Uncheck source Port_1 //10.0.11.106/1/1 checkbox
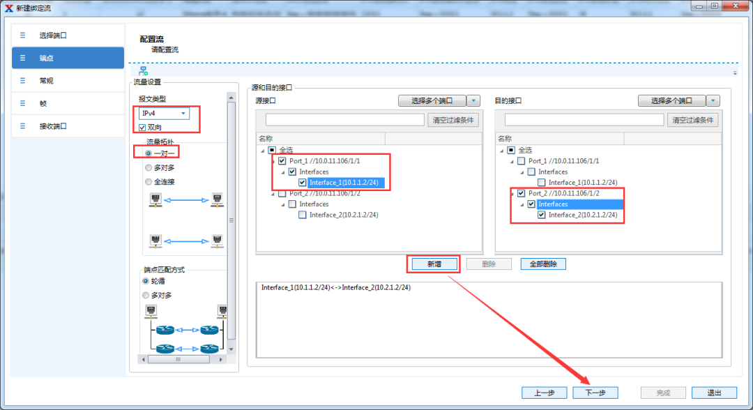The width and height of the screenshot is (753, 410). point(282,161)
